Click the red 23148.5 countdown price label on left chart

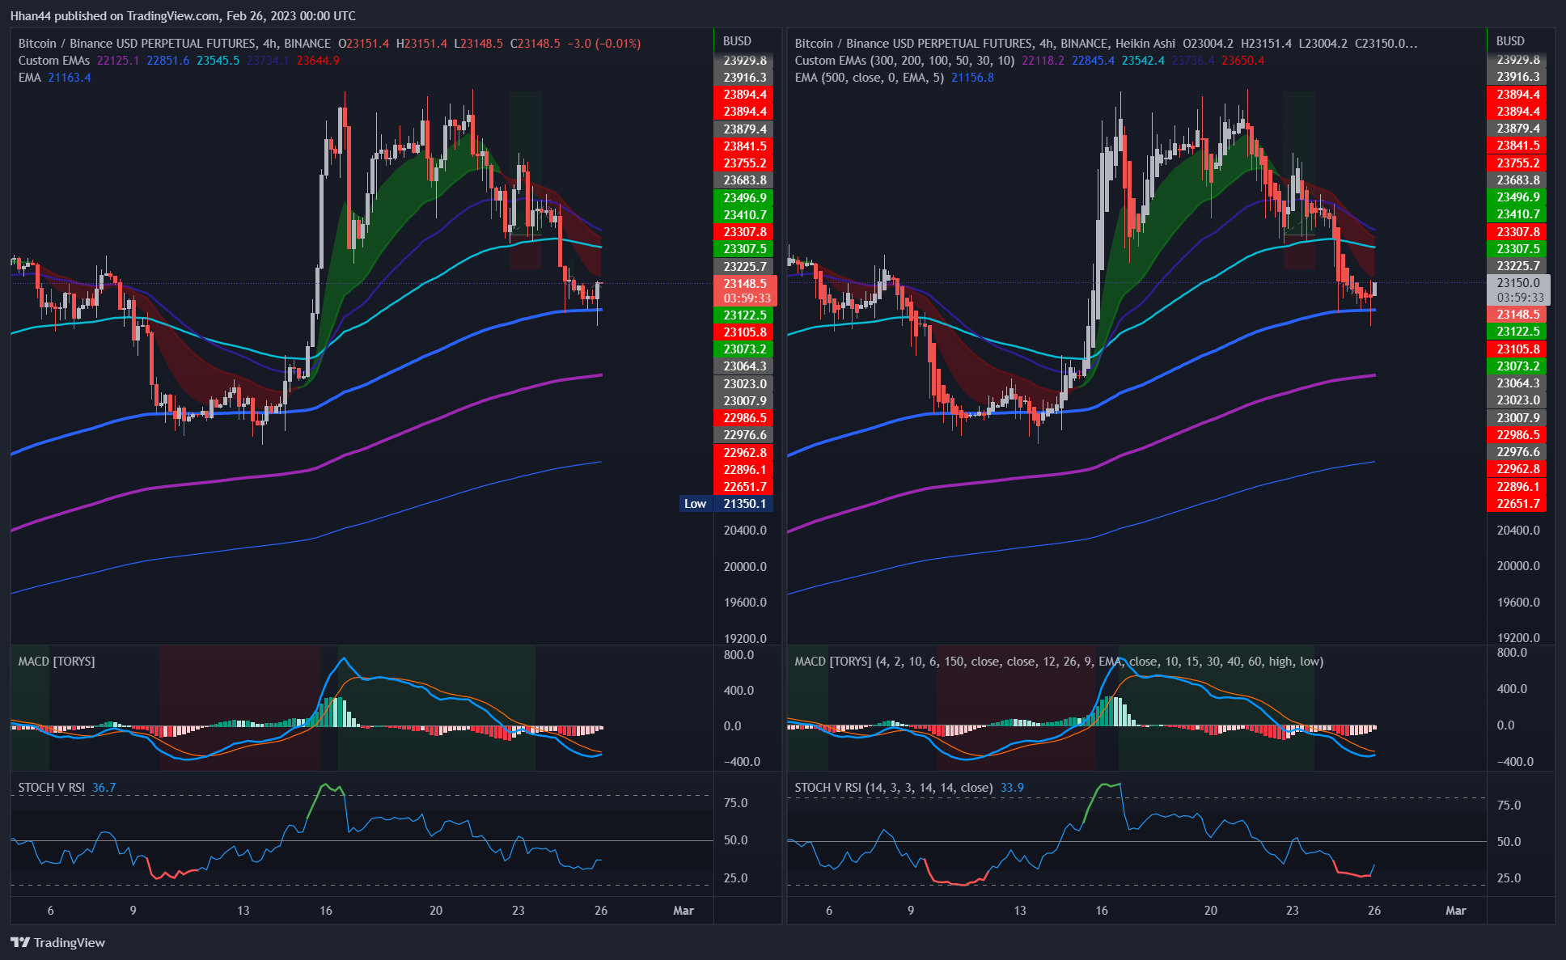tap(745, 291)
